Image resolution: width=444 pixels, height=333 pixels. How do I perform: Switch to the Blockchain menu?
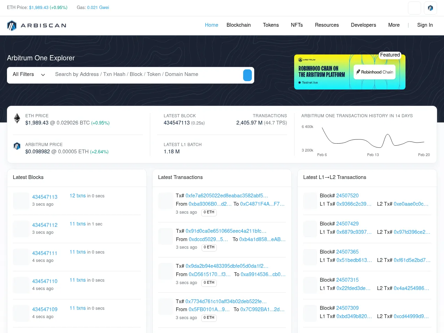pos(238,25)
